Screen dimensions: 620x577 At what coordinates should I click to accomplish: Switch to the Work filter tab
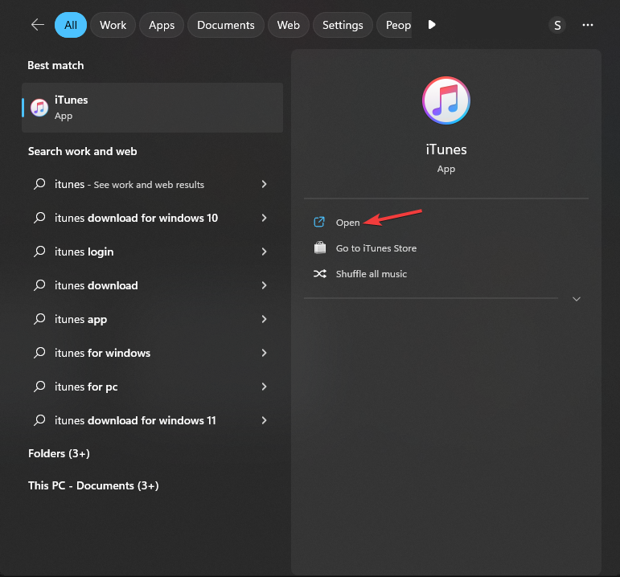point(113,25)
